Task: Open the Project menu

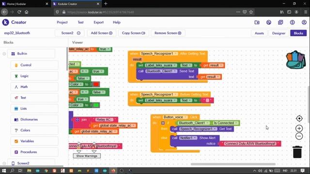Action: 62,22
